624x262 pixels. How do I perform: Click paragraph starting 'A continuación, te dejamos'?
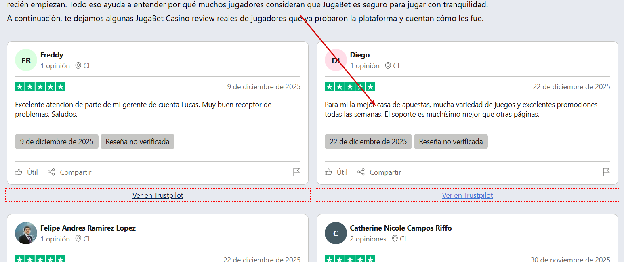[x=245, y=19]
